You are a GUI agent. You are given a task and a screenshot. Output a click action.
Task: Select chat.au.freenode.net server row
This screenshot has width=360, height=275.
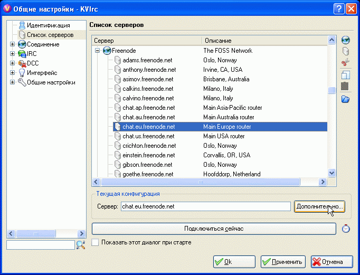[220, 117]
